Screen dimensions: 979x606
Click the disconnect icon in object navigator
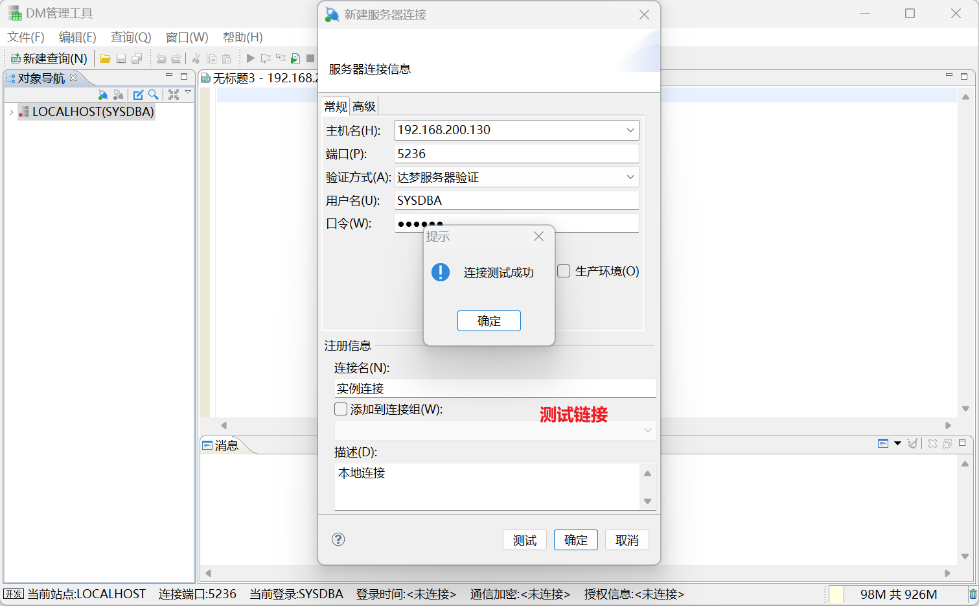[x=118, y=95]
